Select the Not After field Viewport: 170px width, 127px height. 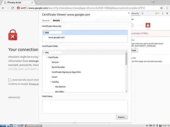tap(59, 92)
